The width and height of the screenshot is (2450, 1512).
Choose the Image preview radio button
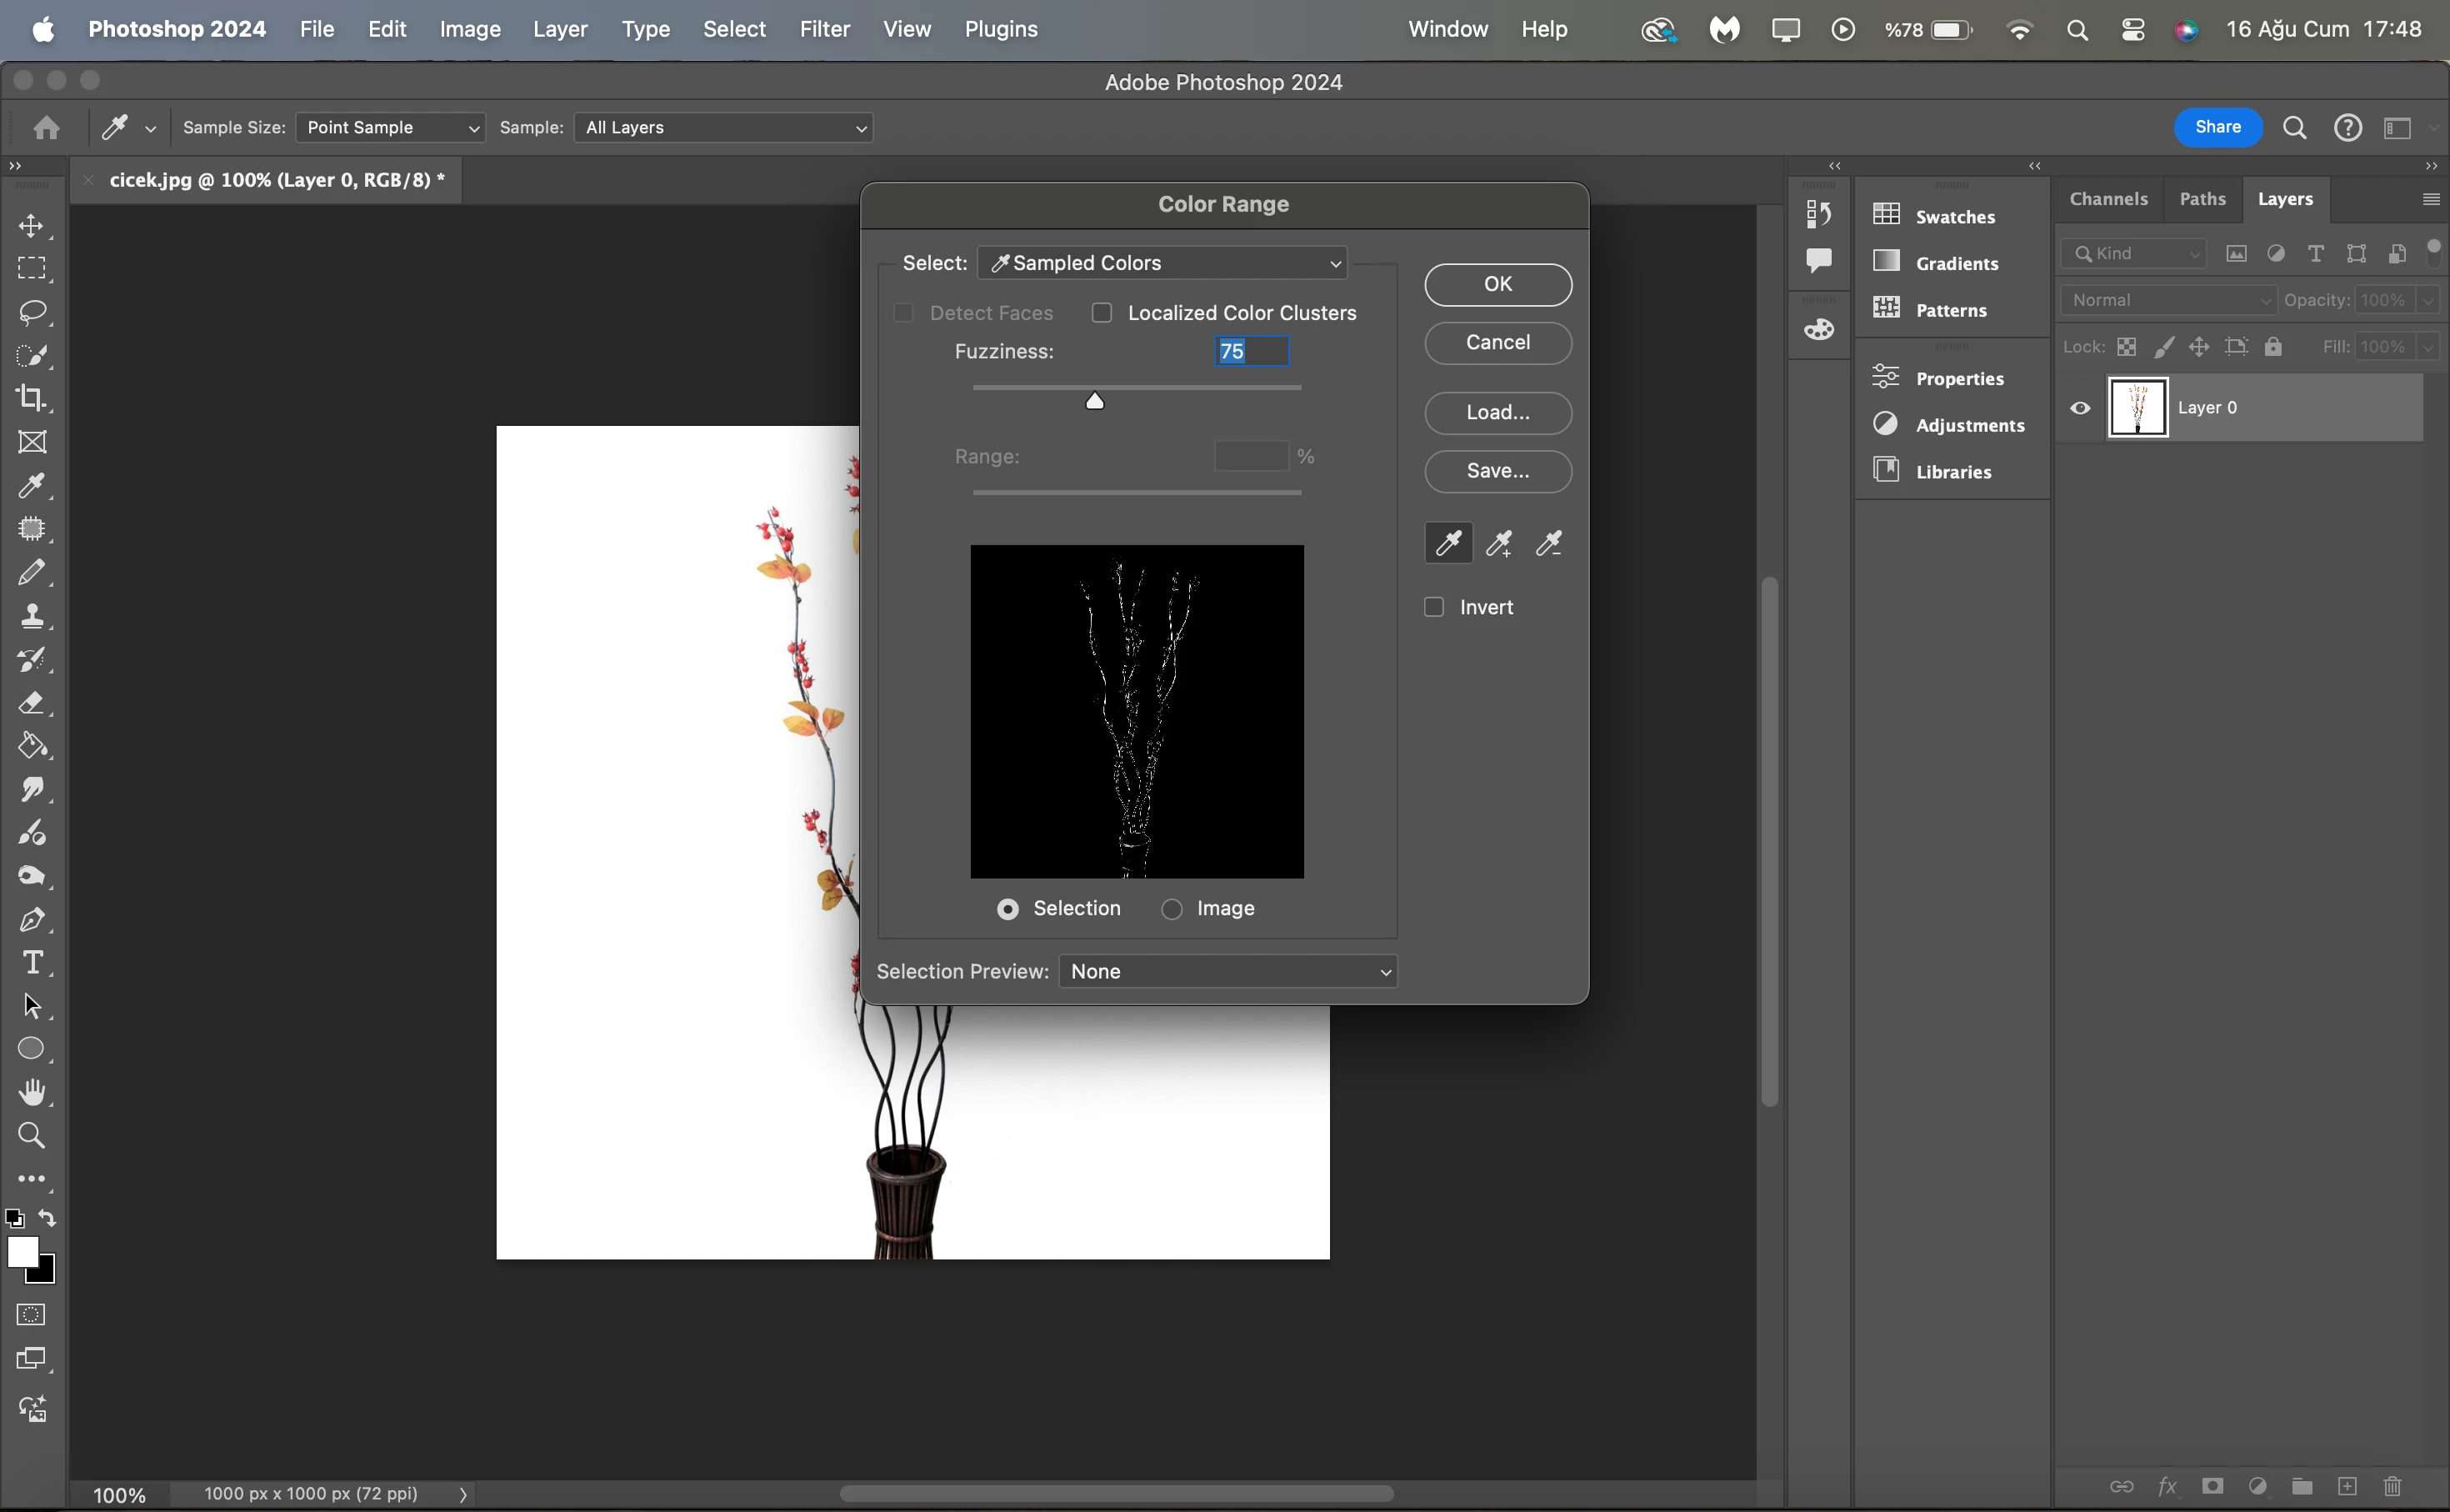coord(1172,909)
